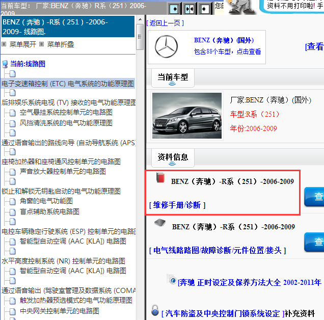Click page icon for 角窗的电气功能图

(x=13, y=201)
